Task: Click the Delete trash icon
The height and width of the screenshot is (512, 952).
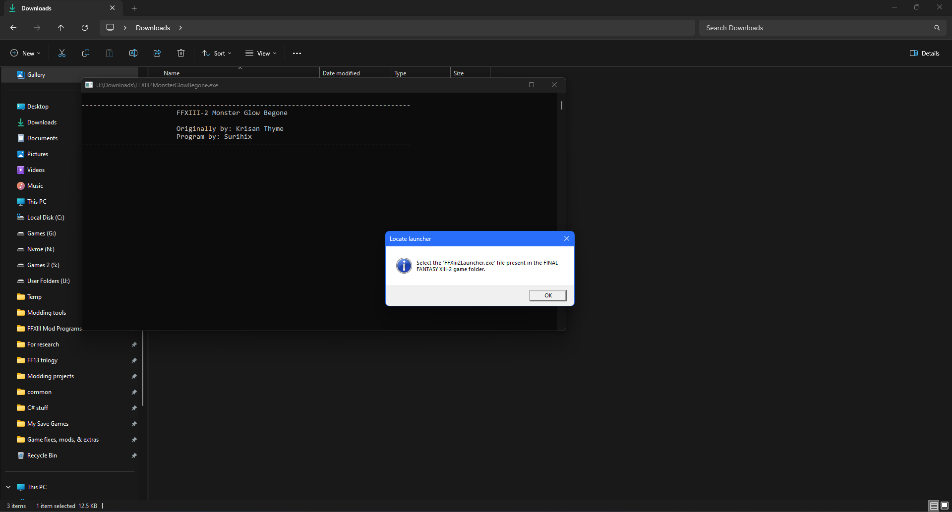Action: 181,53
